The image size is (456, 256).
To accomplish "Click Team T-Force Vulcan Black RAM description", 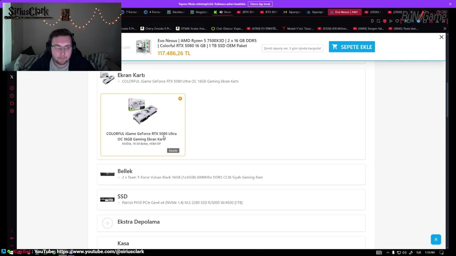I will tap(192, 177).
